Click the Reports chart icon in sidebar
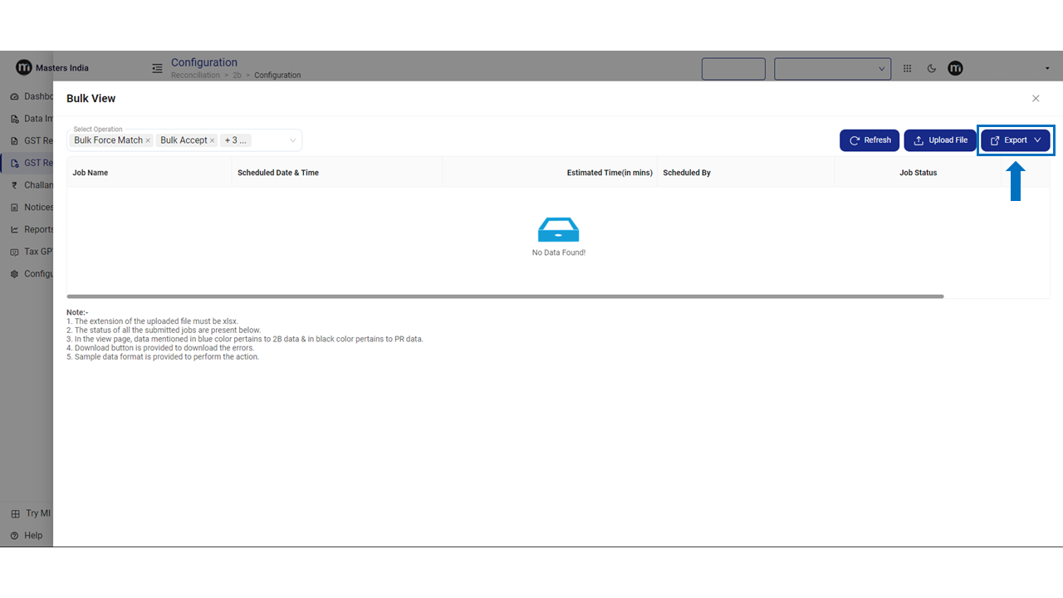The image size is (1063, 598). click(x=15, y=229)
